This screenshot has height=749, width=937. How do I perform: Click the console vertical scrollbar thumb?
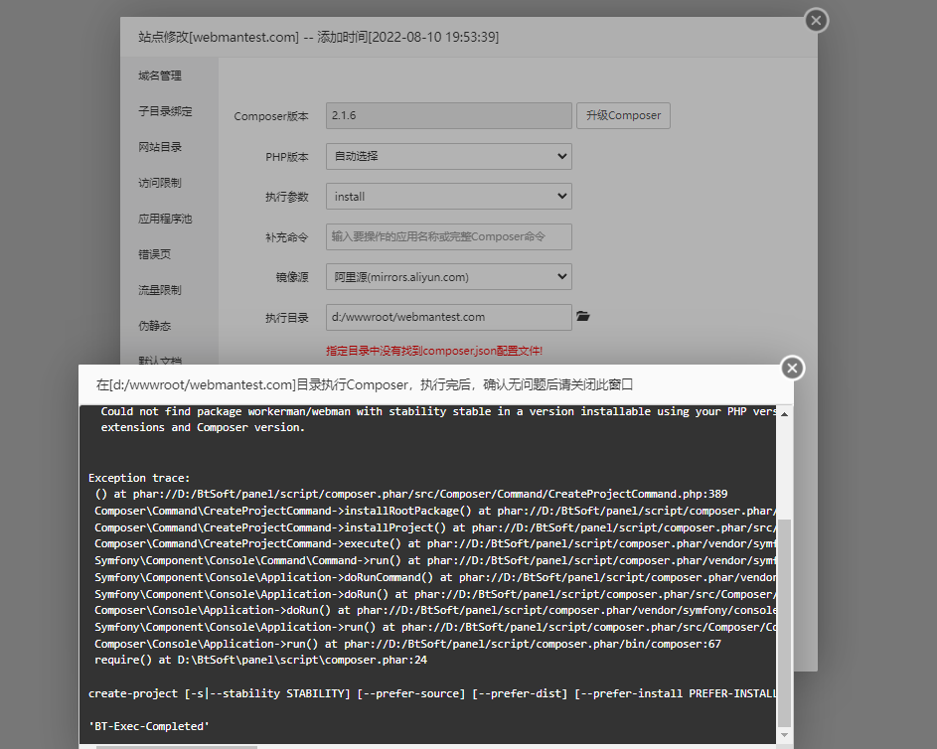click(785, 623)
